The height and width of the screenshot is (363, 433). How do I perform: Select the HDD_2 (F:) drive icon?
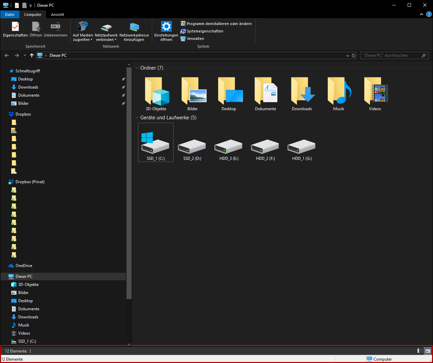click(x=265, y=146)
